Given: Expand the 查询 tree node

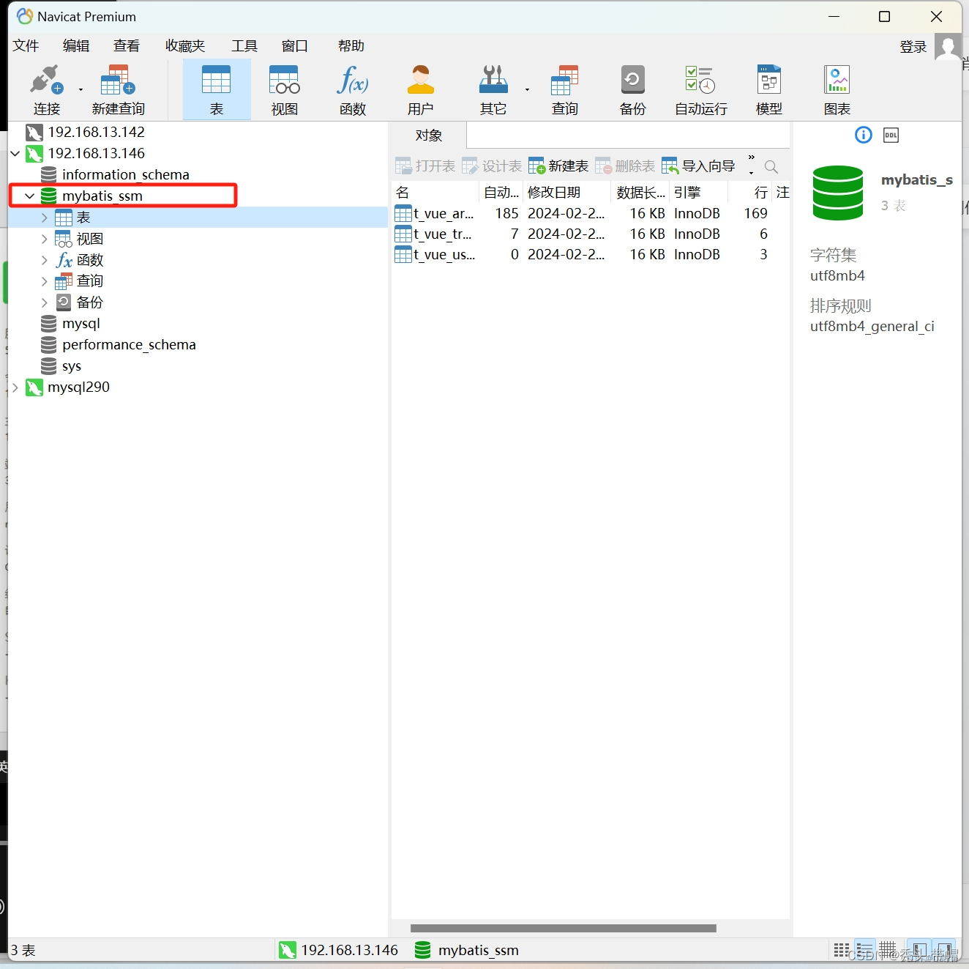Looking at the screenshot, I should tap(45, 281).
